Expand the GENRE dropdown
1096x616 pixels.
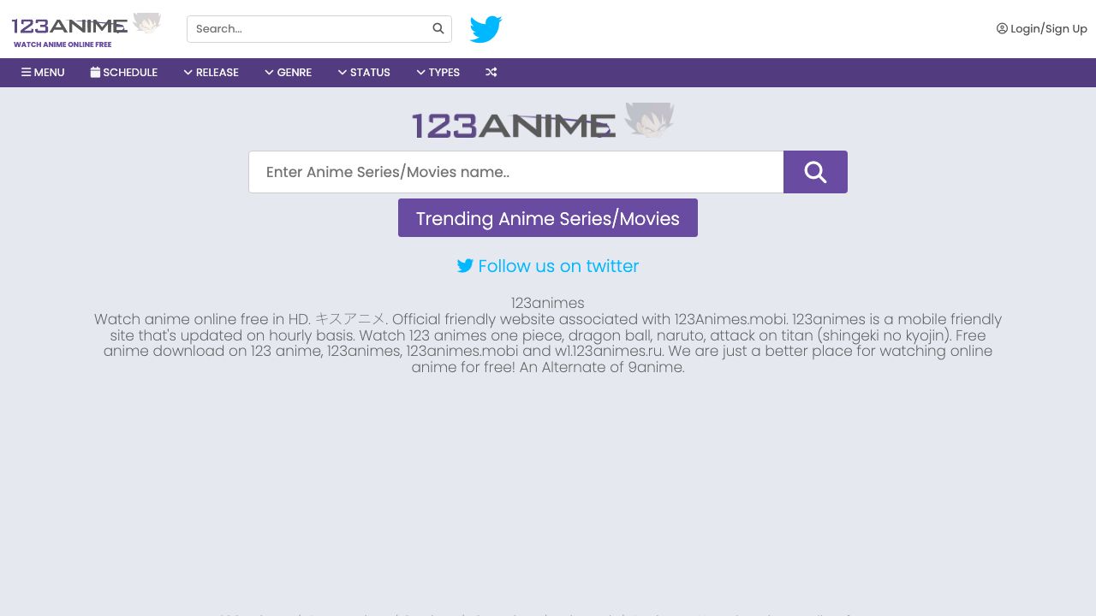pyautogui.click(x=288, y=73)
